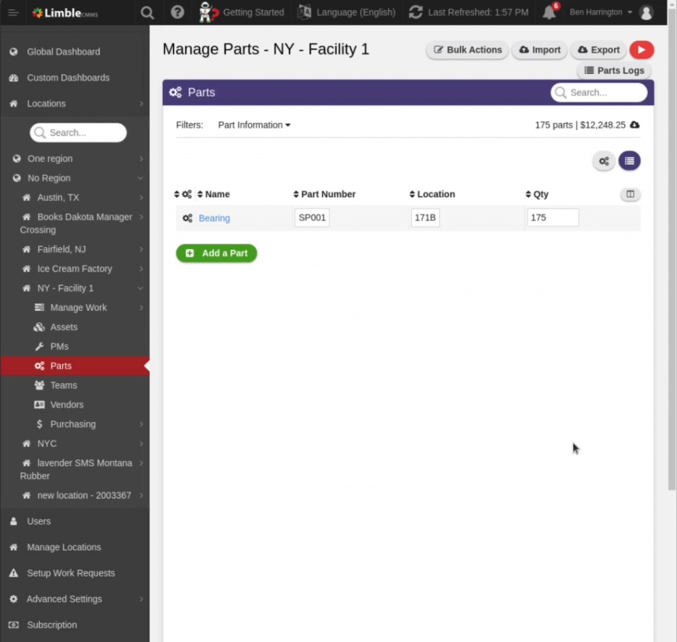The image size is (677, 642).
Task: Sort parts by Location
Action: coord(432,194)
